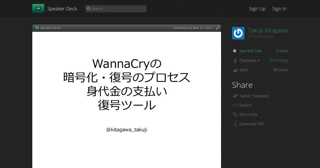This screenshot has width=320, height=168.
Task: Share via Twitter, Facebook link
Action: point(254,96)
